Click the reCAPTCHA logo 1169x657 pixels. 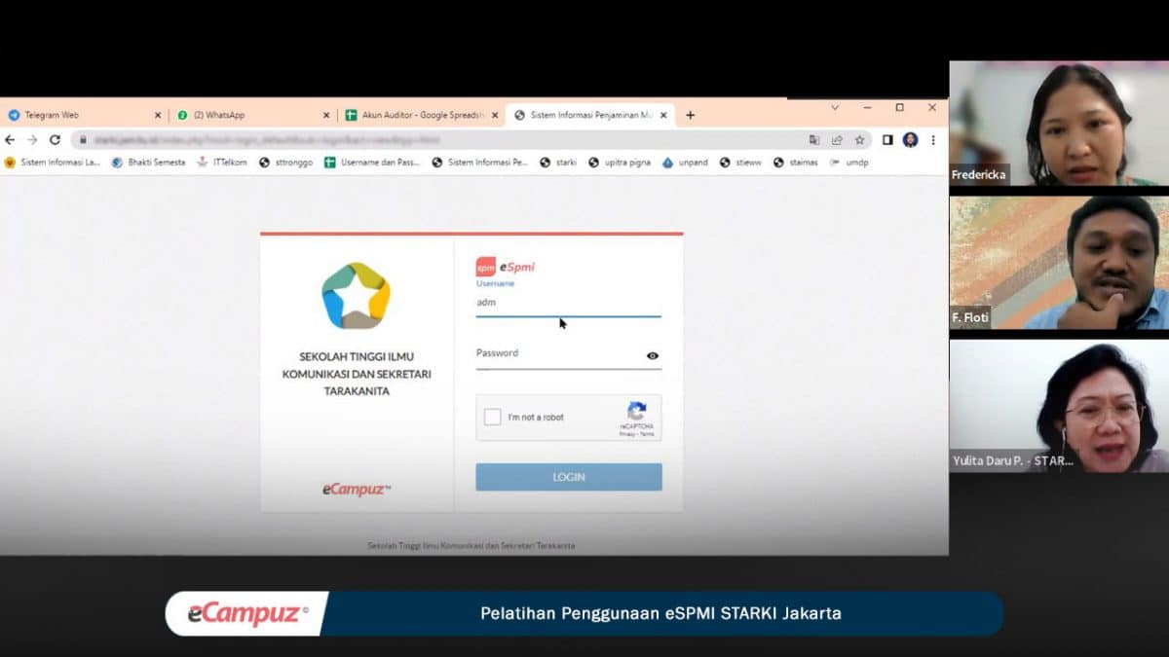[x=637, y=411]
